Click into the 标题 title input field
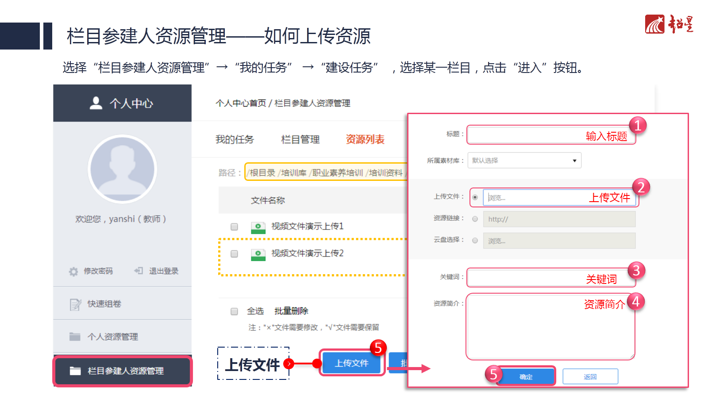The height and width of the screenshot is (398, 708). [551, 135]
